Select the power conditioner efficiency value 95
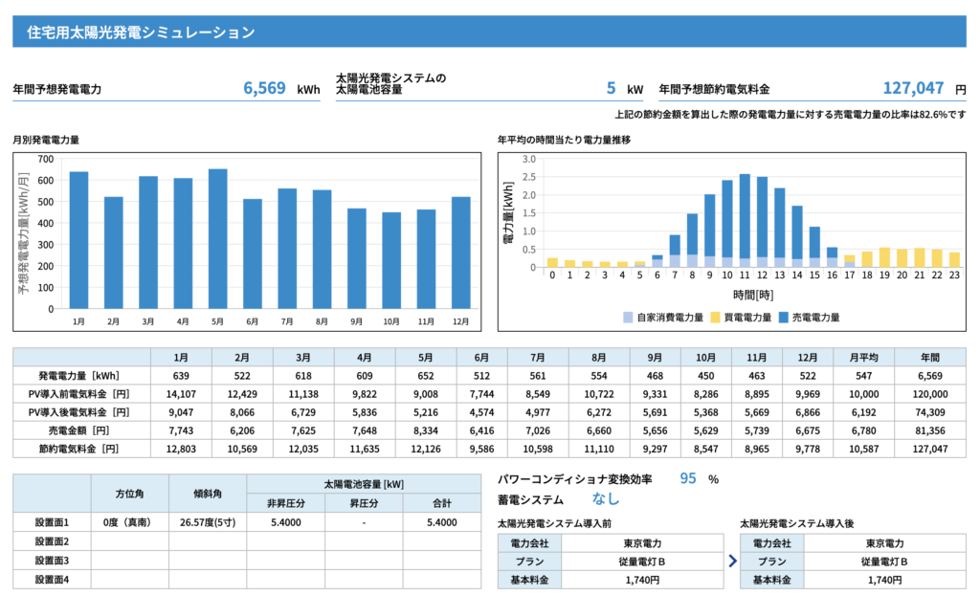 pyautogui.click(x=687, y=479)
